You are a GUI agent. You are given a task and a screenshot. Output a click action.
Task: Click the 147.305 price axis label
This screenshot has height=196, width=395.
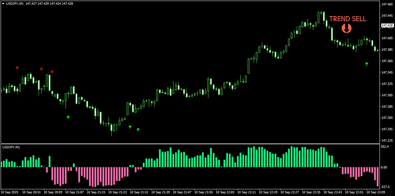click(x=387, y=95)
